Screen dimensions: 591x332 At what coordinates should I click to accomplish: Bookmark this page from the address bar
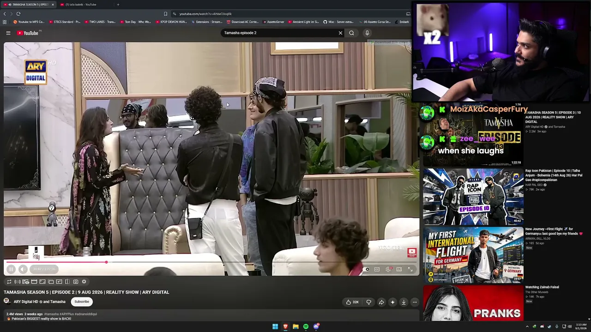coord(165,14)
